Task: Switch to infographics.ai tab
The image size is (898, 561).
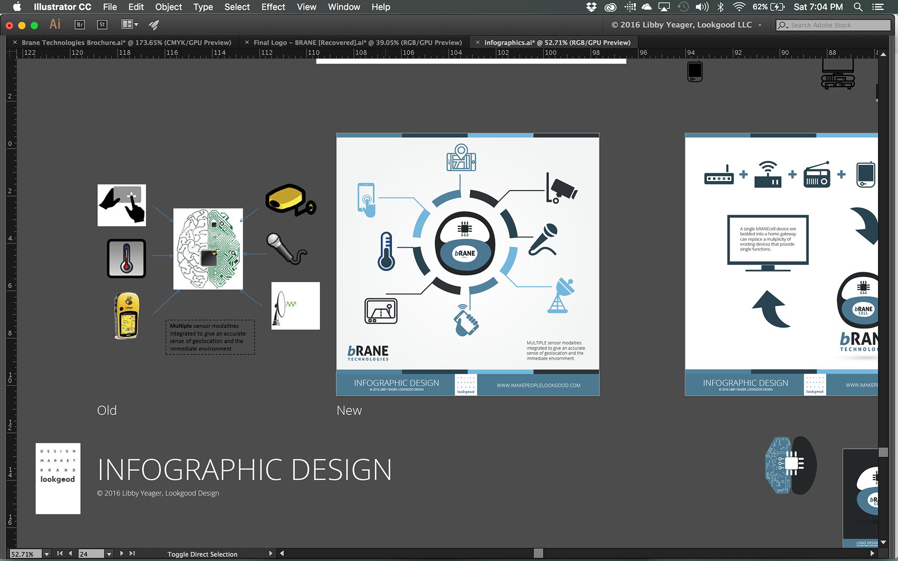Action: (x=558, y=43)
